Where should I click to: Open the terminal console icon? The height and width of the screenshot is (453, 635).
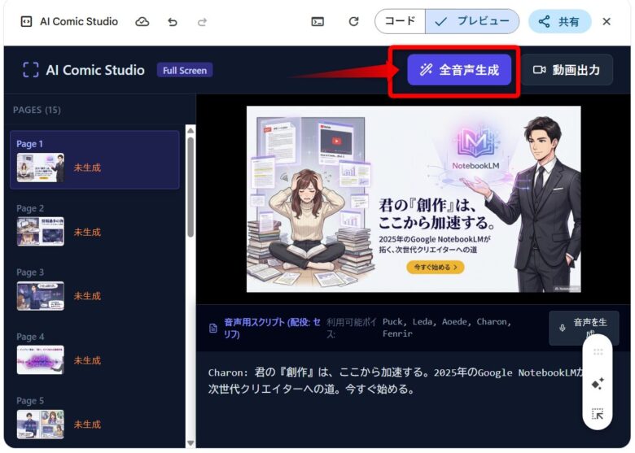317,22
